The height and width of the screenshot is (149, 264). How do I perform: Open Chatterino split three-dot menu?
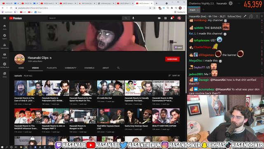pos(257,16)
